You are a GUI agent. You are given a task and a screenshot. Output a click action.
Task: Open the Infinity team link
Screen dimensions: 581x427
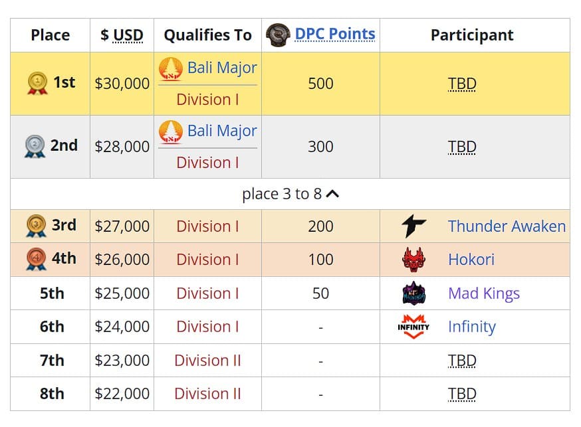(x=471, y=327)
